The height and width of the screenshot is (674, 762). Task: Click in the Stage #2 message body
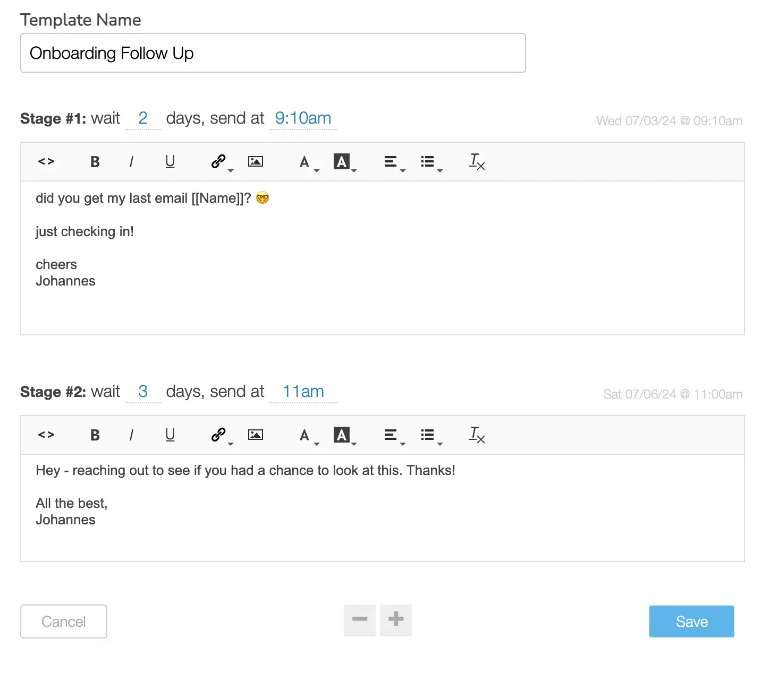[383, 508]
